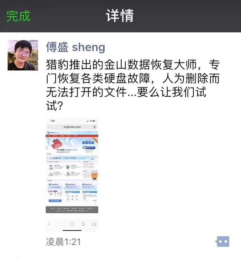Viewport: 241px width, 259px height.
Task: Click the home indicator bar in thumbnail
Action: coord(72,230)
